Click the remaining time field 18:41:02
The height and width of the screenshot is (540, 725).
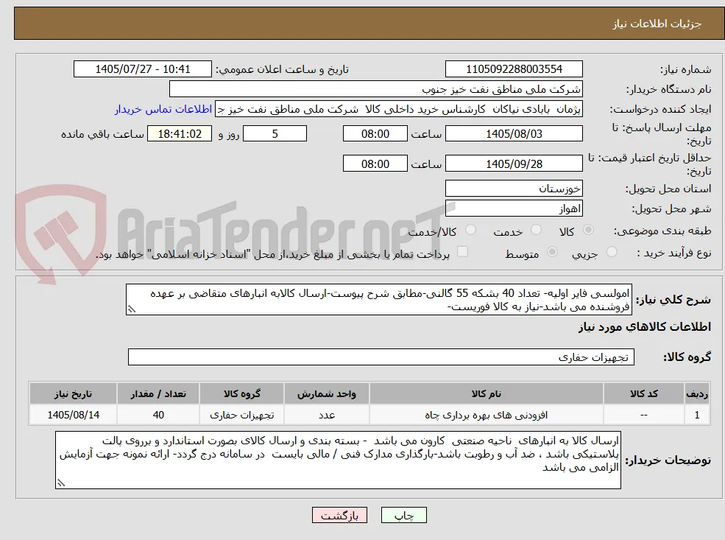(x=180, y=134)
